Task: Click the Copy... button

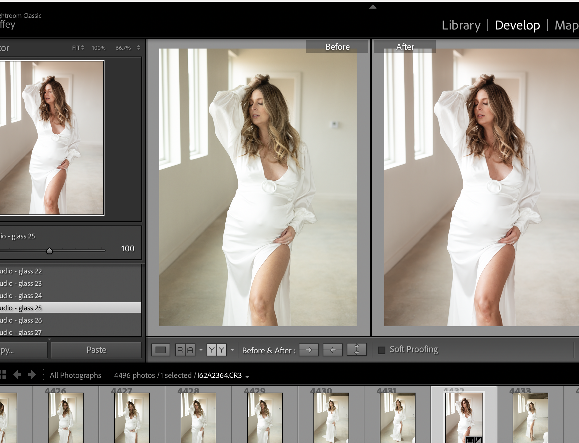Action: [23, 350]
